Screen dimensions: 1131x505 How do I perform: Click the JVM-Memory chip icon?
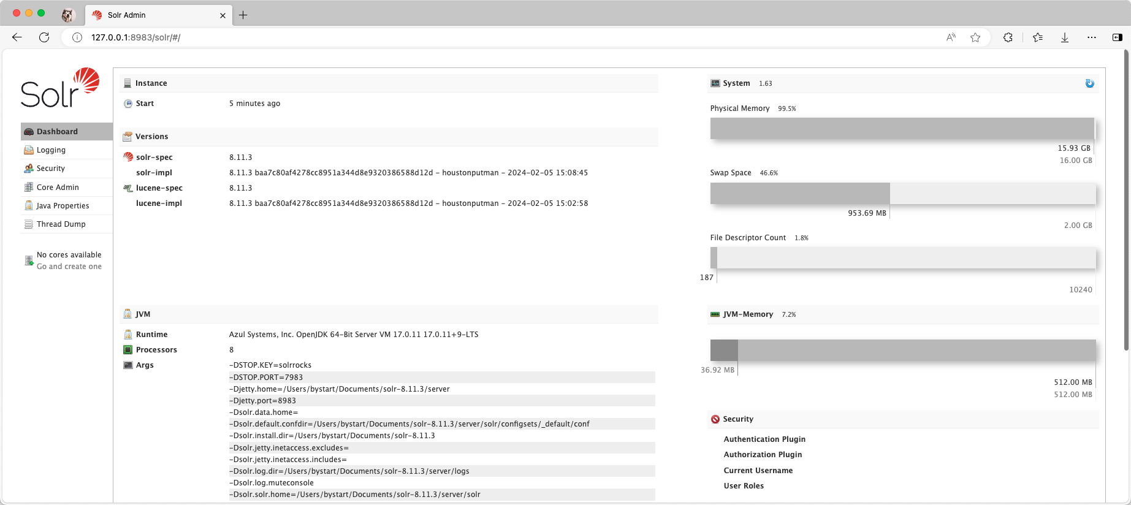click(x=715, y=314)
